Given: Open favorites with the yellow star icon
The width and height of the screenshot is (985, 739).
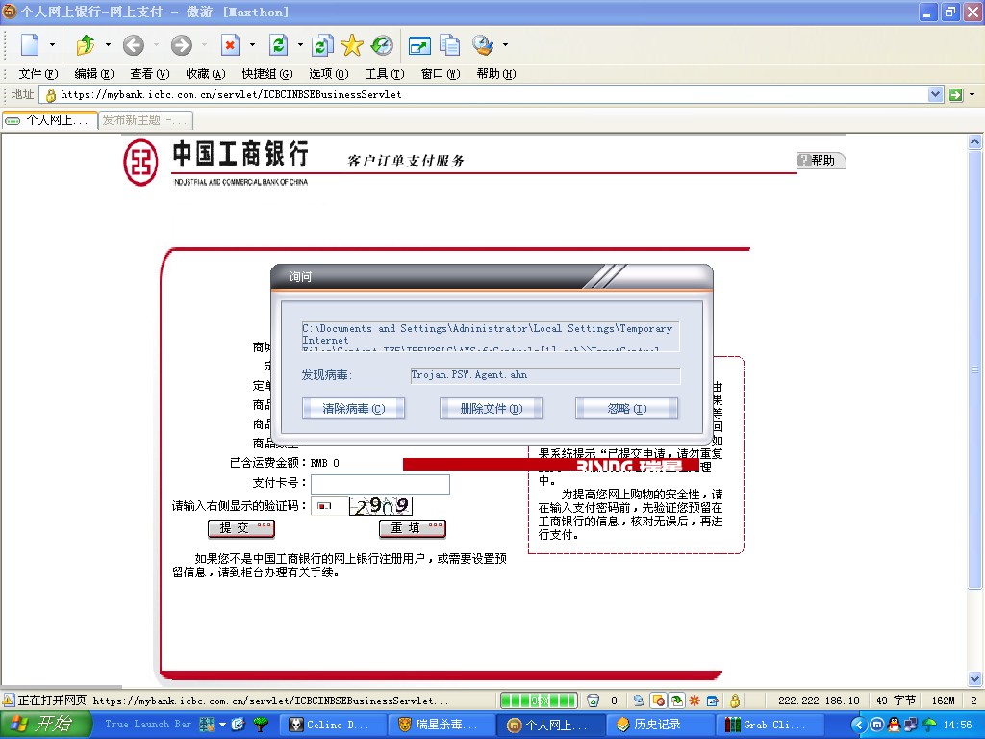Looking at the screenshot, I should [352, 45].
